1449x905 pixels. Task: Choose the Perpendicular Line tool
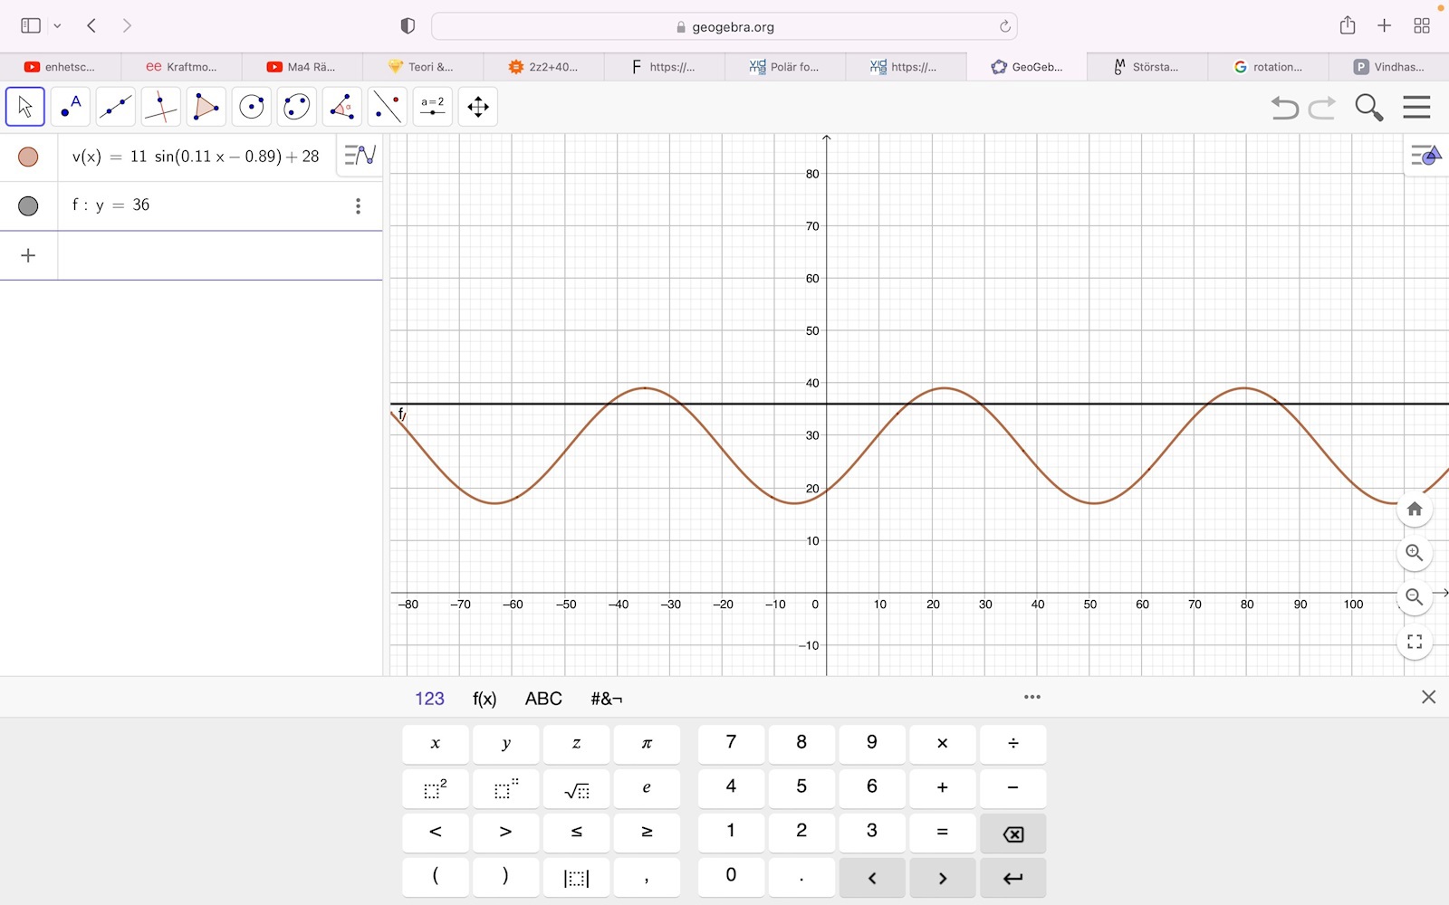tap(161, 107)
